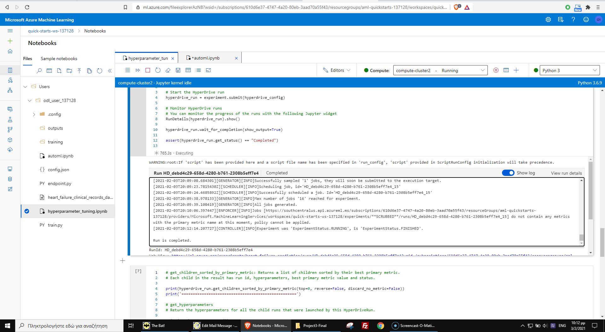Show table of contents list icon

coord(198,70)
